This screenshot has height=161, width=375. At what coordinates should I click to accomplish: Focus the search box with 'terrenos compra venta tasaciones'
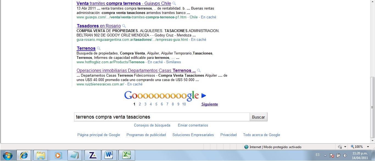162,117
